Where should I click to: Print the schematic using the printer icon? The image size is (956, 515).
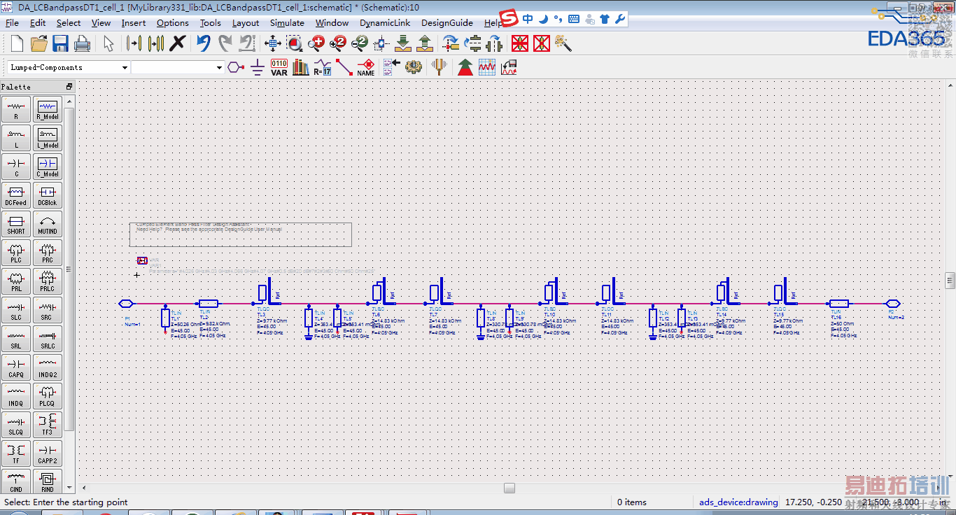pyautogui.click(x=82, y=43)
